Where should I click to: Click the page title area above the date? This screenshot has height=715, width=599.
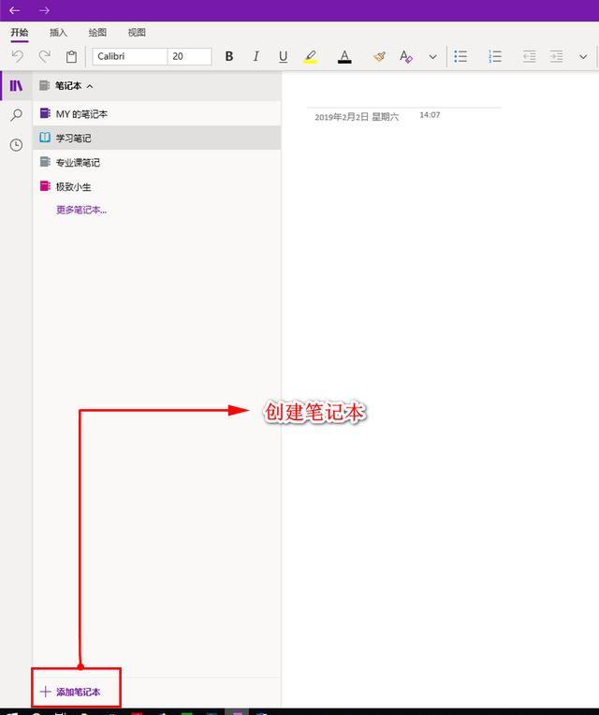click(404, 96)
